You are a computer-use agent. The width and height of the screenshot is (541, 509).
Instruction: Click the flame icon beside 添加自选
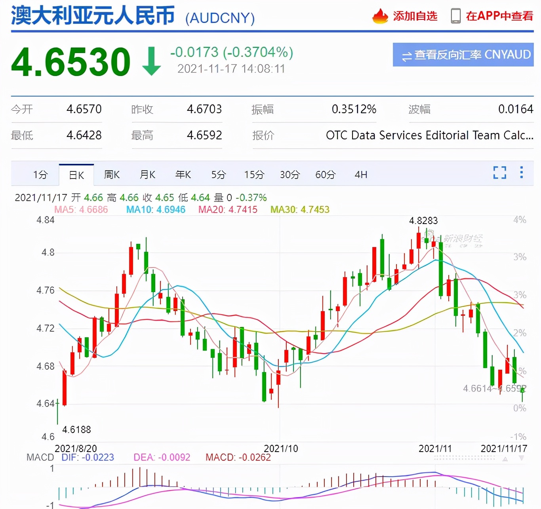[380, 16]
